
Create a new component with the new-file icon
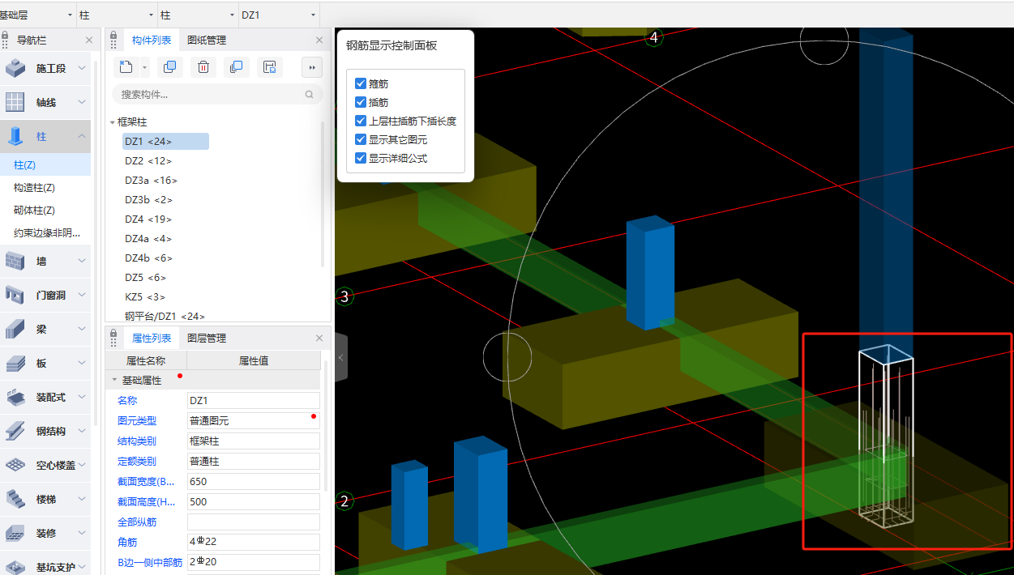click(x=126, y=67)
